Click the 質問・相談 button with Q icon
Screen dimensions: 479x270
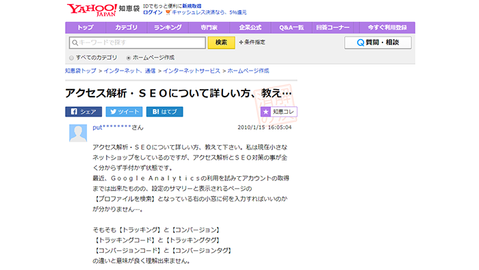pos(378,42)
